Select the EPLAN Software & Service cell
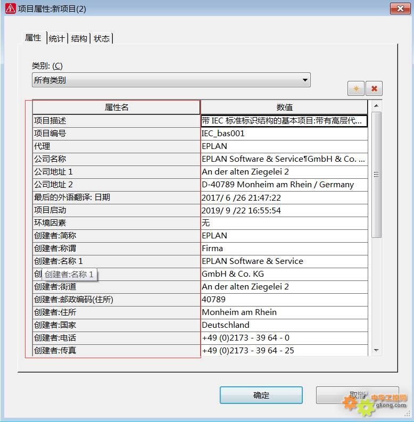 [x=284, y=261]
